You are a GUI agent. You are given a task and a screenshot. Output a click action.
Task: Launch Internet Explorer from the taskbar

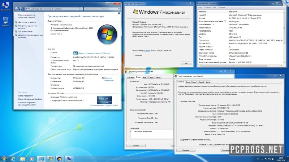point(13,159)
